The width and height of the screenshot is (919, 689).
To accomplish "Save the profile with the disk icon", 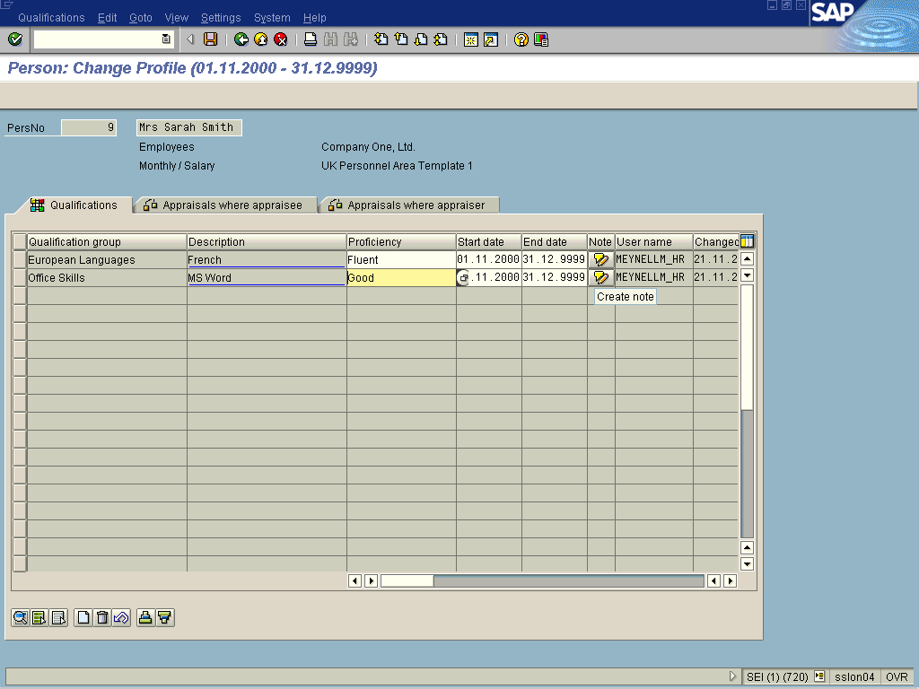I will (x=210, y=39).
